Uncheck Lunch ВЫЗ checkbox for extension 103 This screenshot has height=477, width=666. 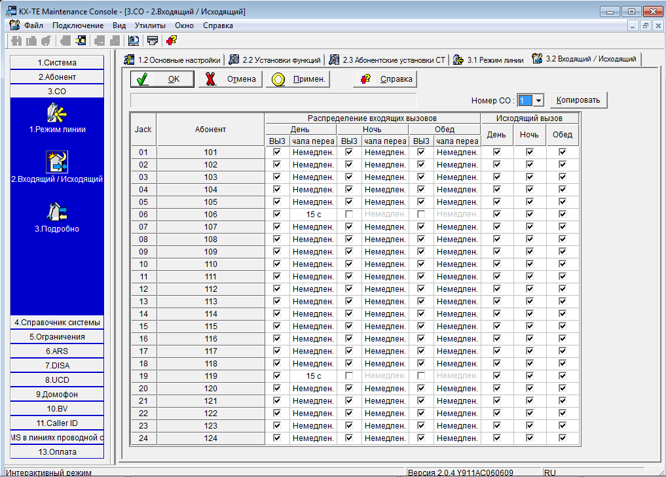click(421, 177)
